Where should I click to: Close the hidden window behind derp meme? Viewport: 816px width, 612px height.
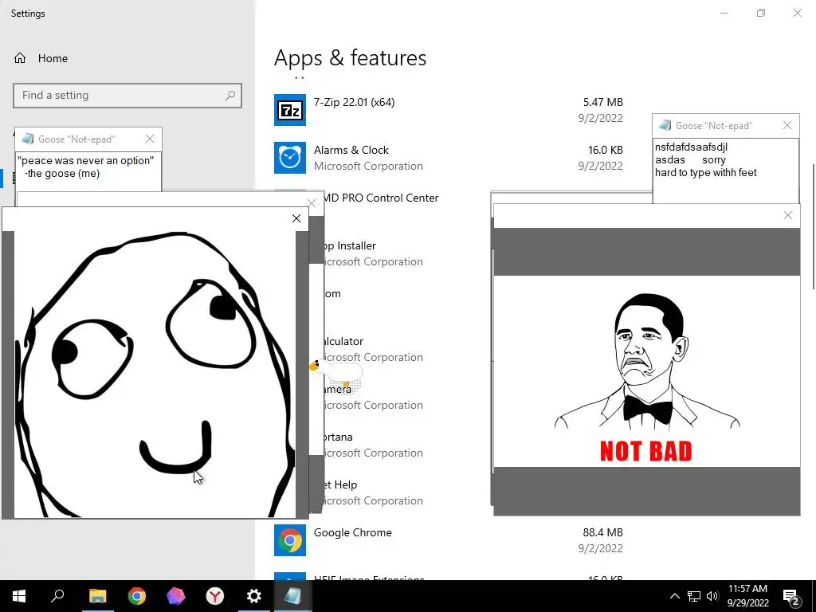point(312,203)
